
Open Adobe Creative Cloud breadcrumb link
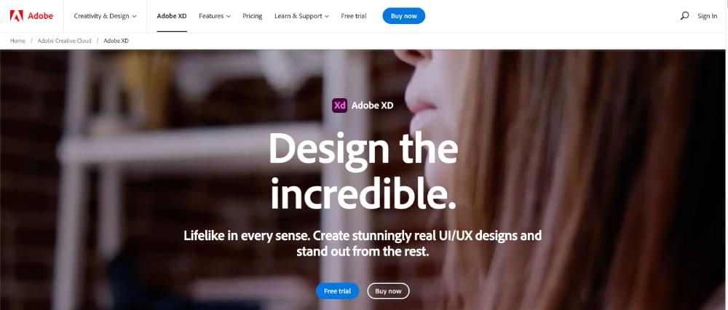tap(65, 41)
